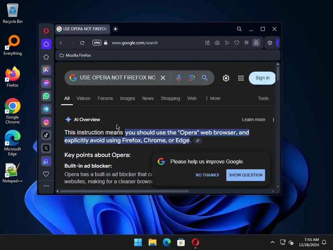Click SHOW QUESTION button
The height and width of the screenshot is (250, 333).
click(x=246, y=175)
